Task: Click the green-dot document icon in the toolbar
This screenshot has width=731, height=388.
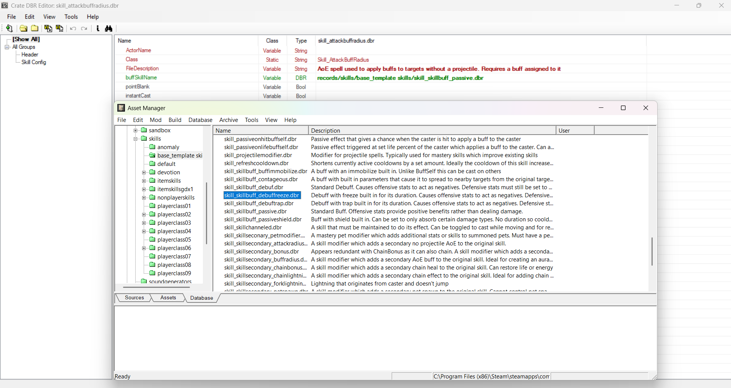Action: [x=10, y=28]
